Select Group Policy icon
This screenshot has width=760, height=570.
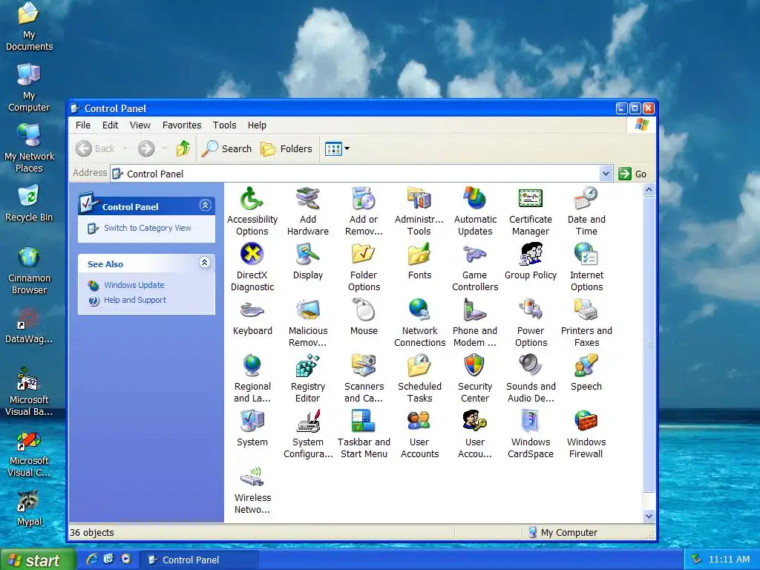[531, 254]
